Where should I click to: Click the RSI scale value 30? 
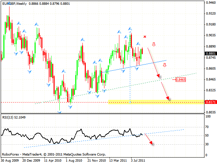click(x=207, y=144)
